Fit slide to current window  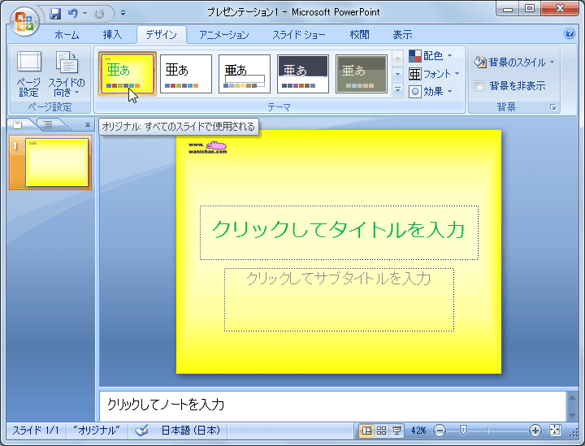click(555, 431)
